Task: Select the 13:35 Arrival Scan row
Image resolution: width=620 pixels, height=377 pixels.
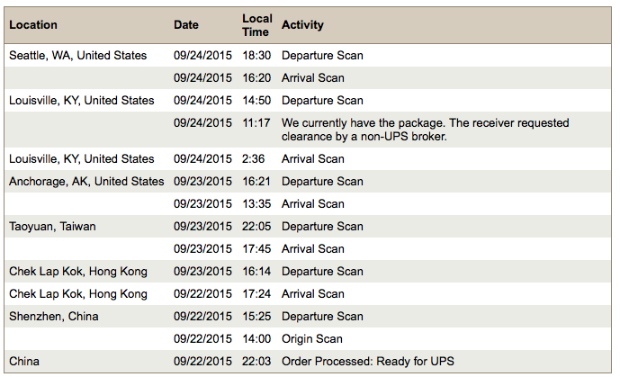Action: (308, 204)
